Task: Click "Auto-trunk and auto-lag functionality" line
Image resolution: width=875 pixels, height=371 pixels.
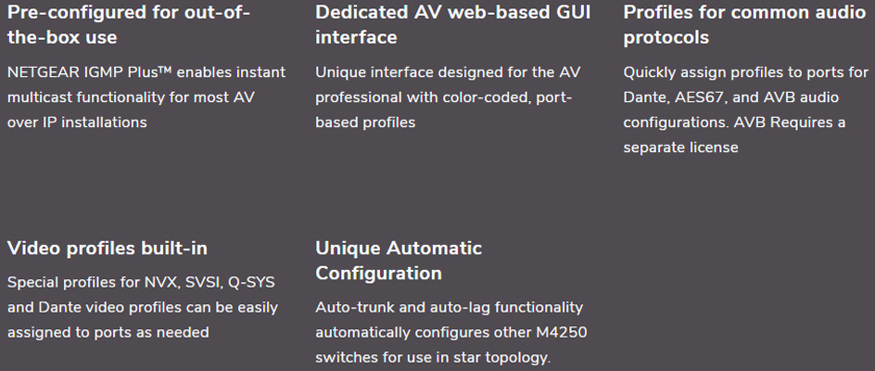Action: (x=449, y=307)
